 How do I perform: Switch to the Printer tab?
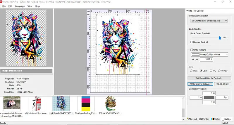[204, 119]
